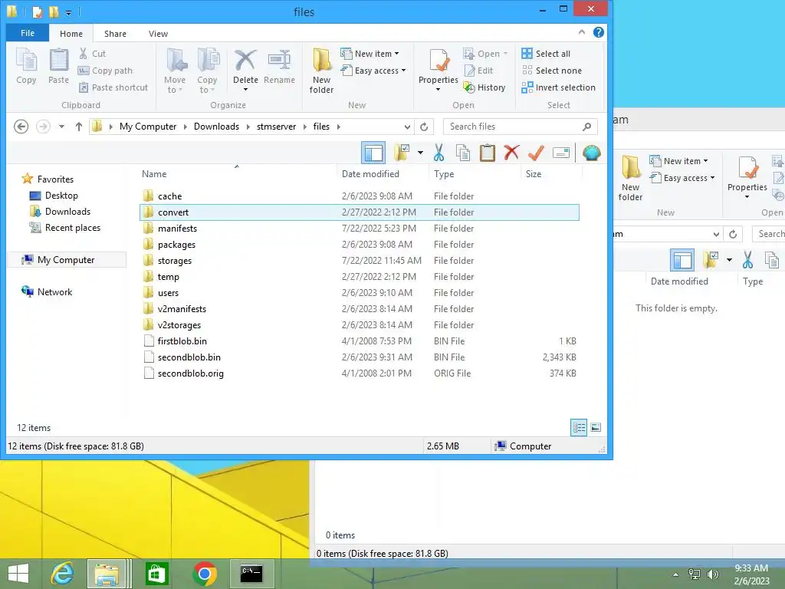This screenshot has width=785, height=589.
Task: Switch to the Home ribbon tab
Action: pyautogui.click(x=71, y=34)
